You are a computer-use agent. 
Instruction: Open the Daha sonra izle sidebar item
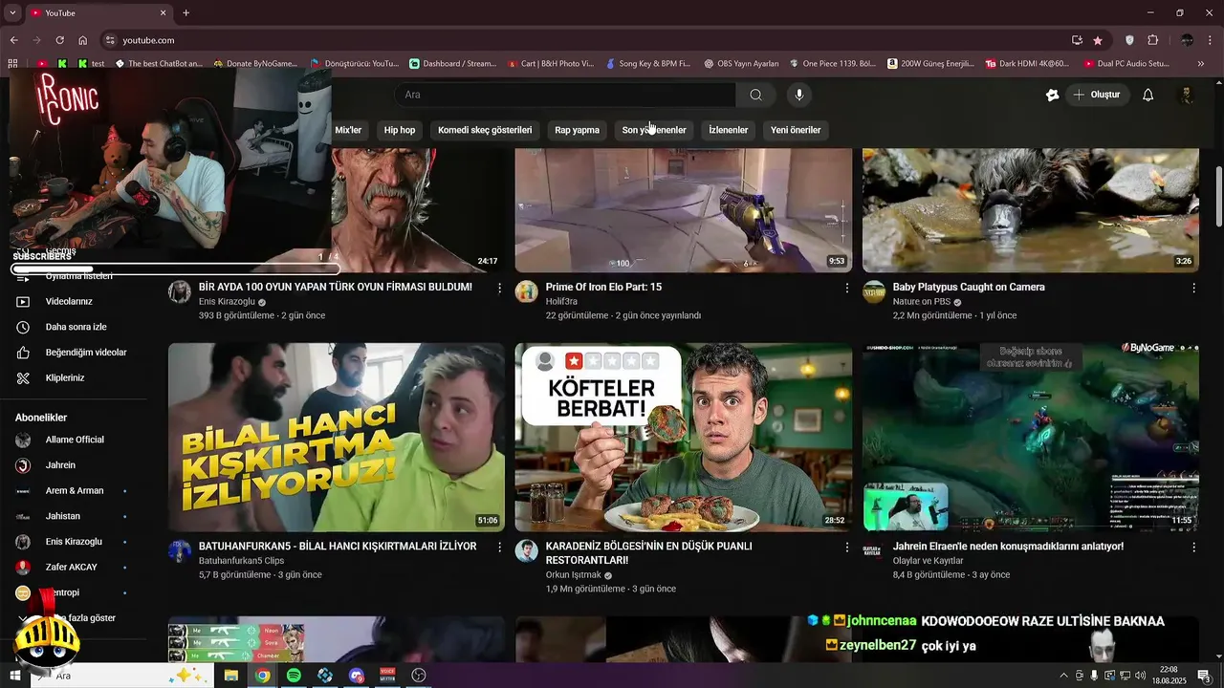pos(76,327)
